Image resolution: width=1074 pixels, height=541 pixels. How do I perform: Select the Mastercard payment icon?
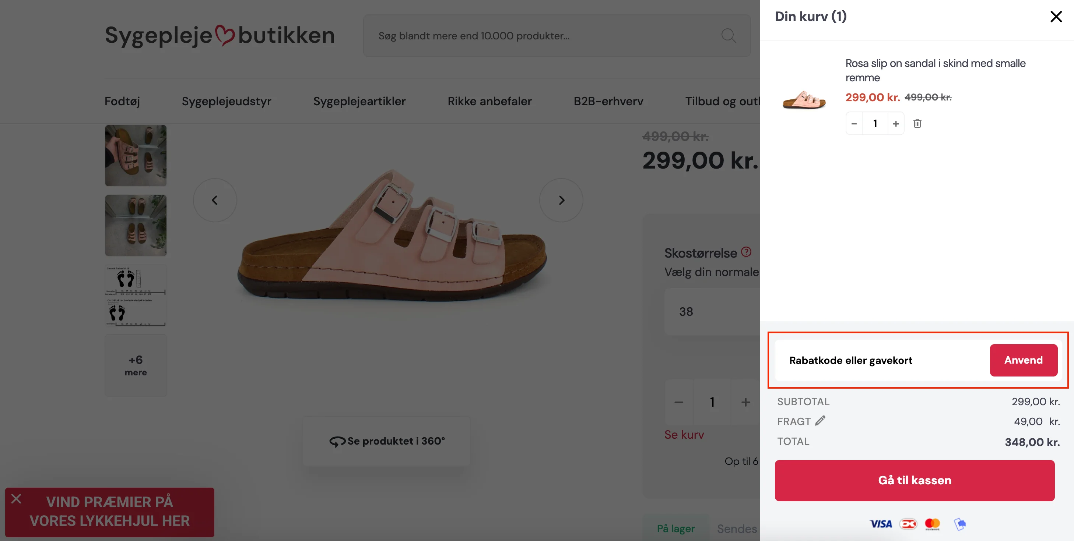tap(933, 524)
